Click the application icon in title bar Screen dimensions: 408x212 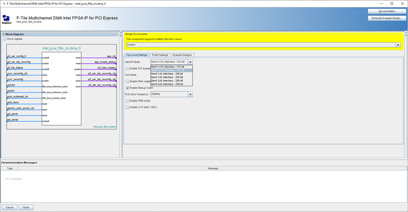[3, 3]
